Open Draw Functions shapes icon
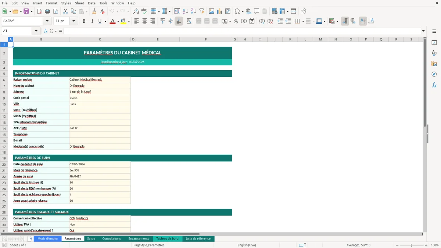 303,11
